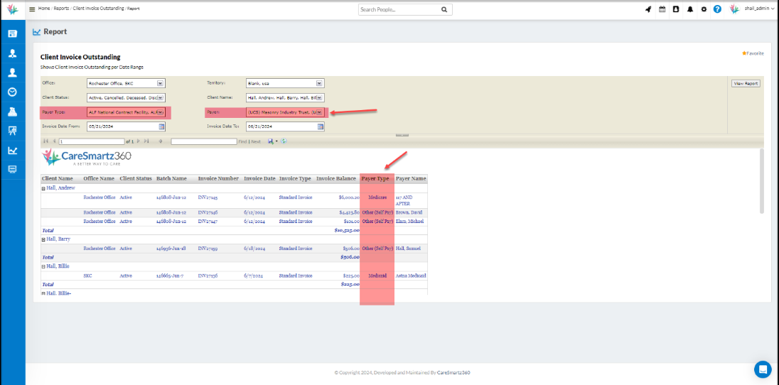
Task: Click the rocket icon in top bar
Action: click(648, 9)
